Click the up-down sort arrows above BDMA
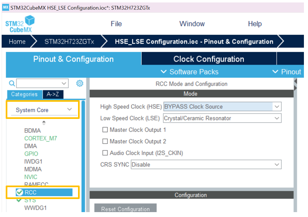308x217 pixels. [44, 123]
